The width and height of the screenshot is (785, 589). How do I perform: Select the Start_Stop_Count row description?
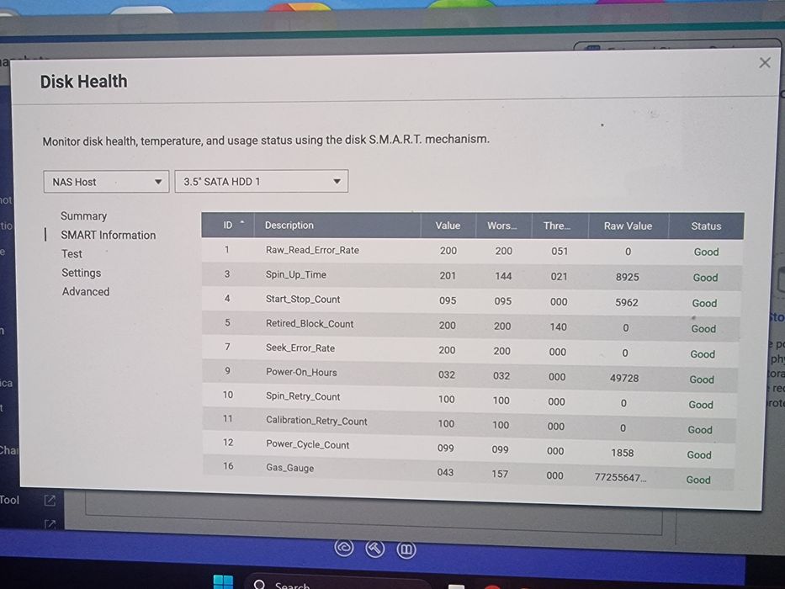tap(303, 299)
